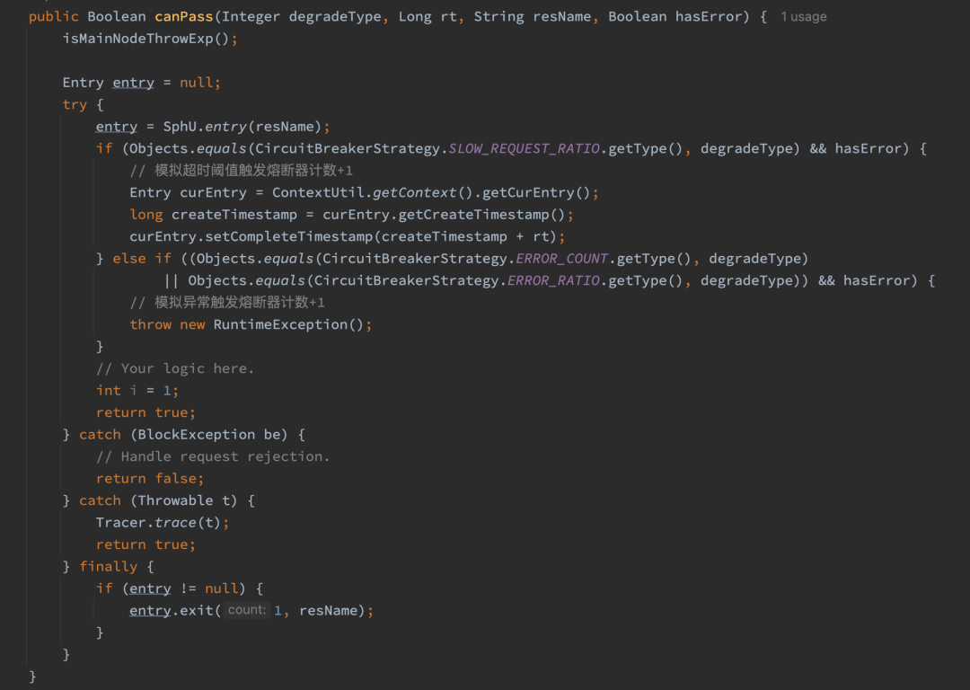Click the canPass method name
The image size is (970, 690).
click(184, 17)
